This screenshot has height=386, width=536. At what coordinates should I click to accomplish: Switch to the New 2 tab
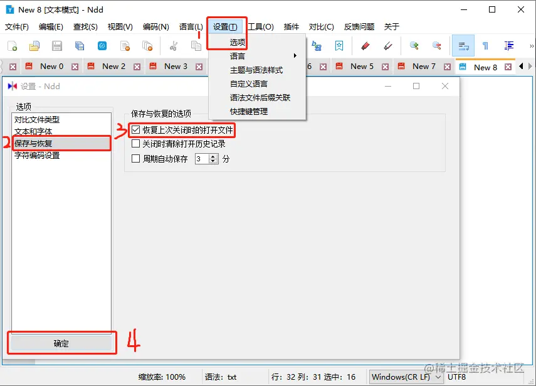tap(113, 67)
